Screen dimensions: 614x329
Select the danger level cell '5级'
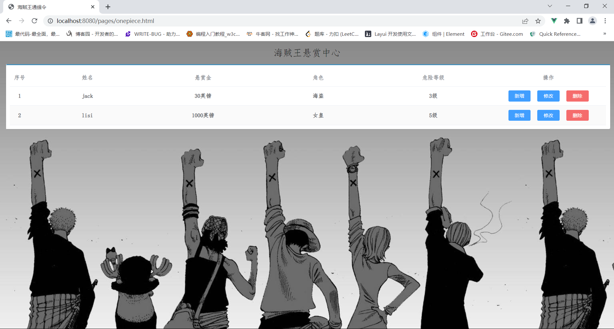click(433, 115)
